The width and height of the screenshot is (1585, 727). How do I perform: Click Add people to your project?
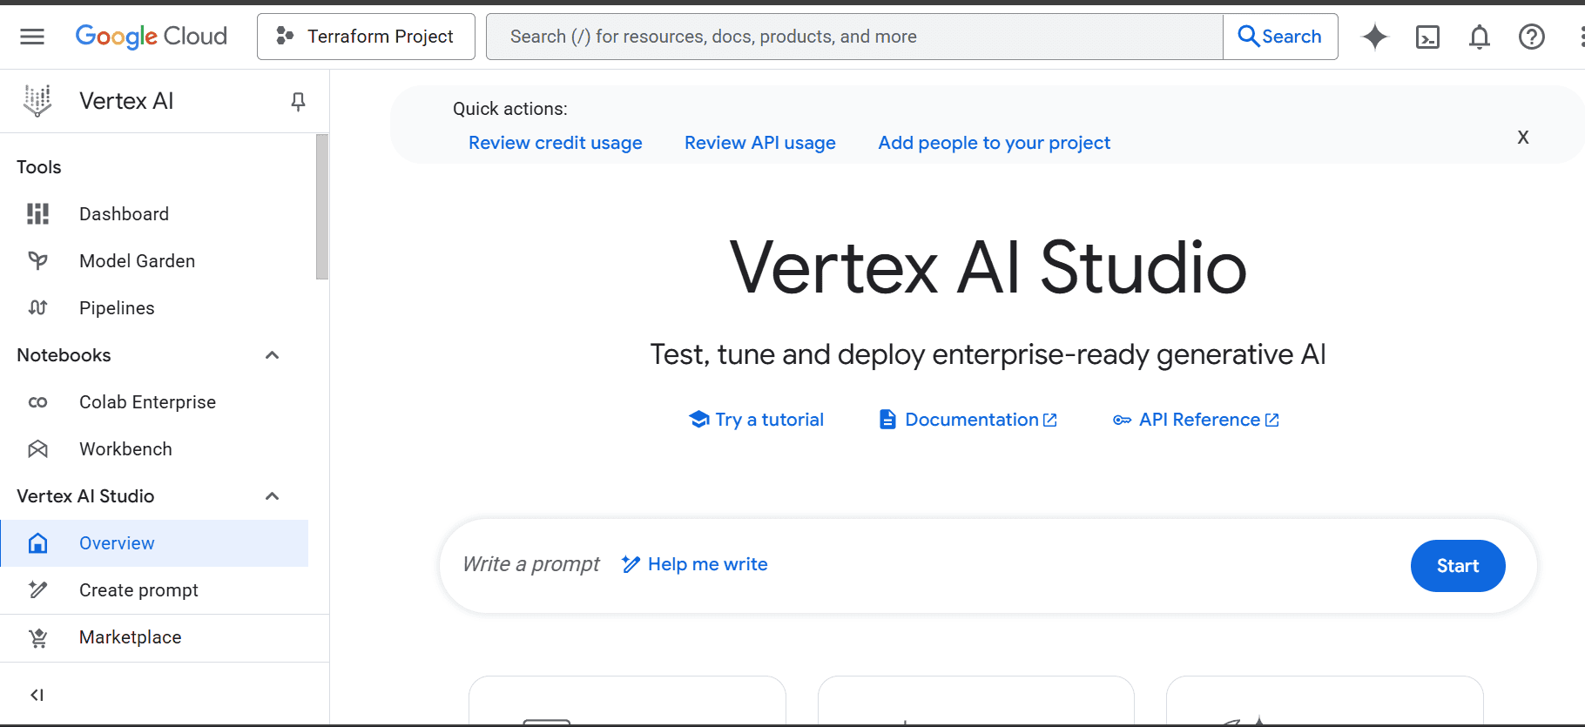(994, 143)
